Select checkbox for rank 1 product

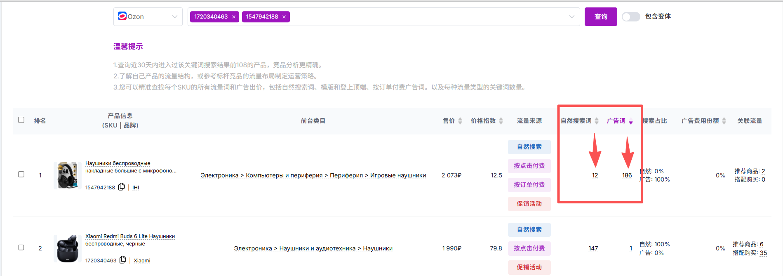21,175
